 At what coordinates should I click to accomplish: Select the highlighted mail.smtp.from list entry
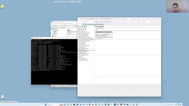coord(86,50)
